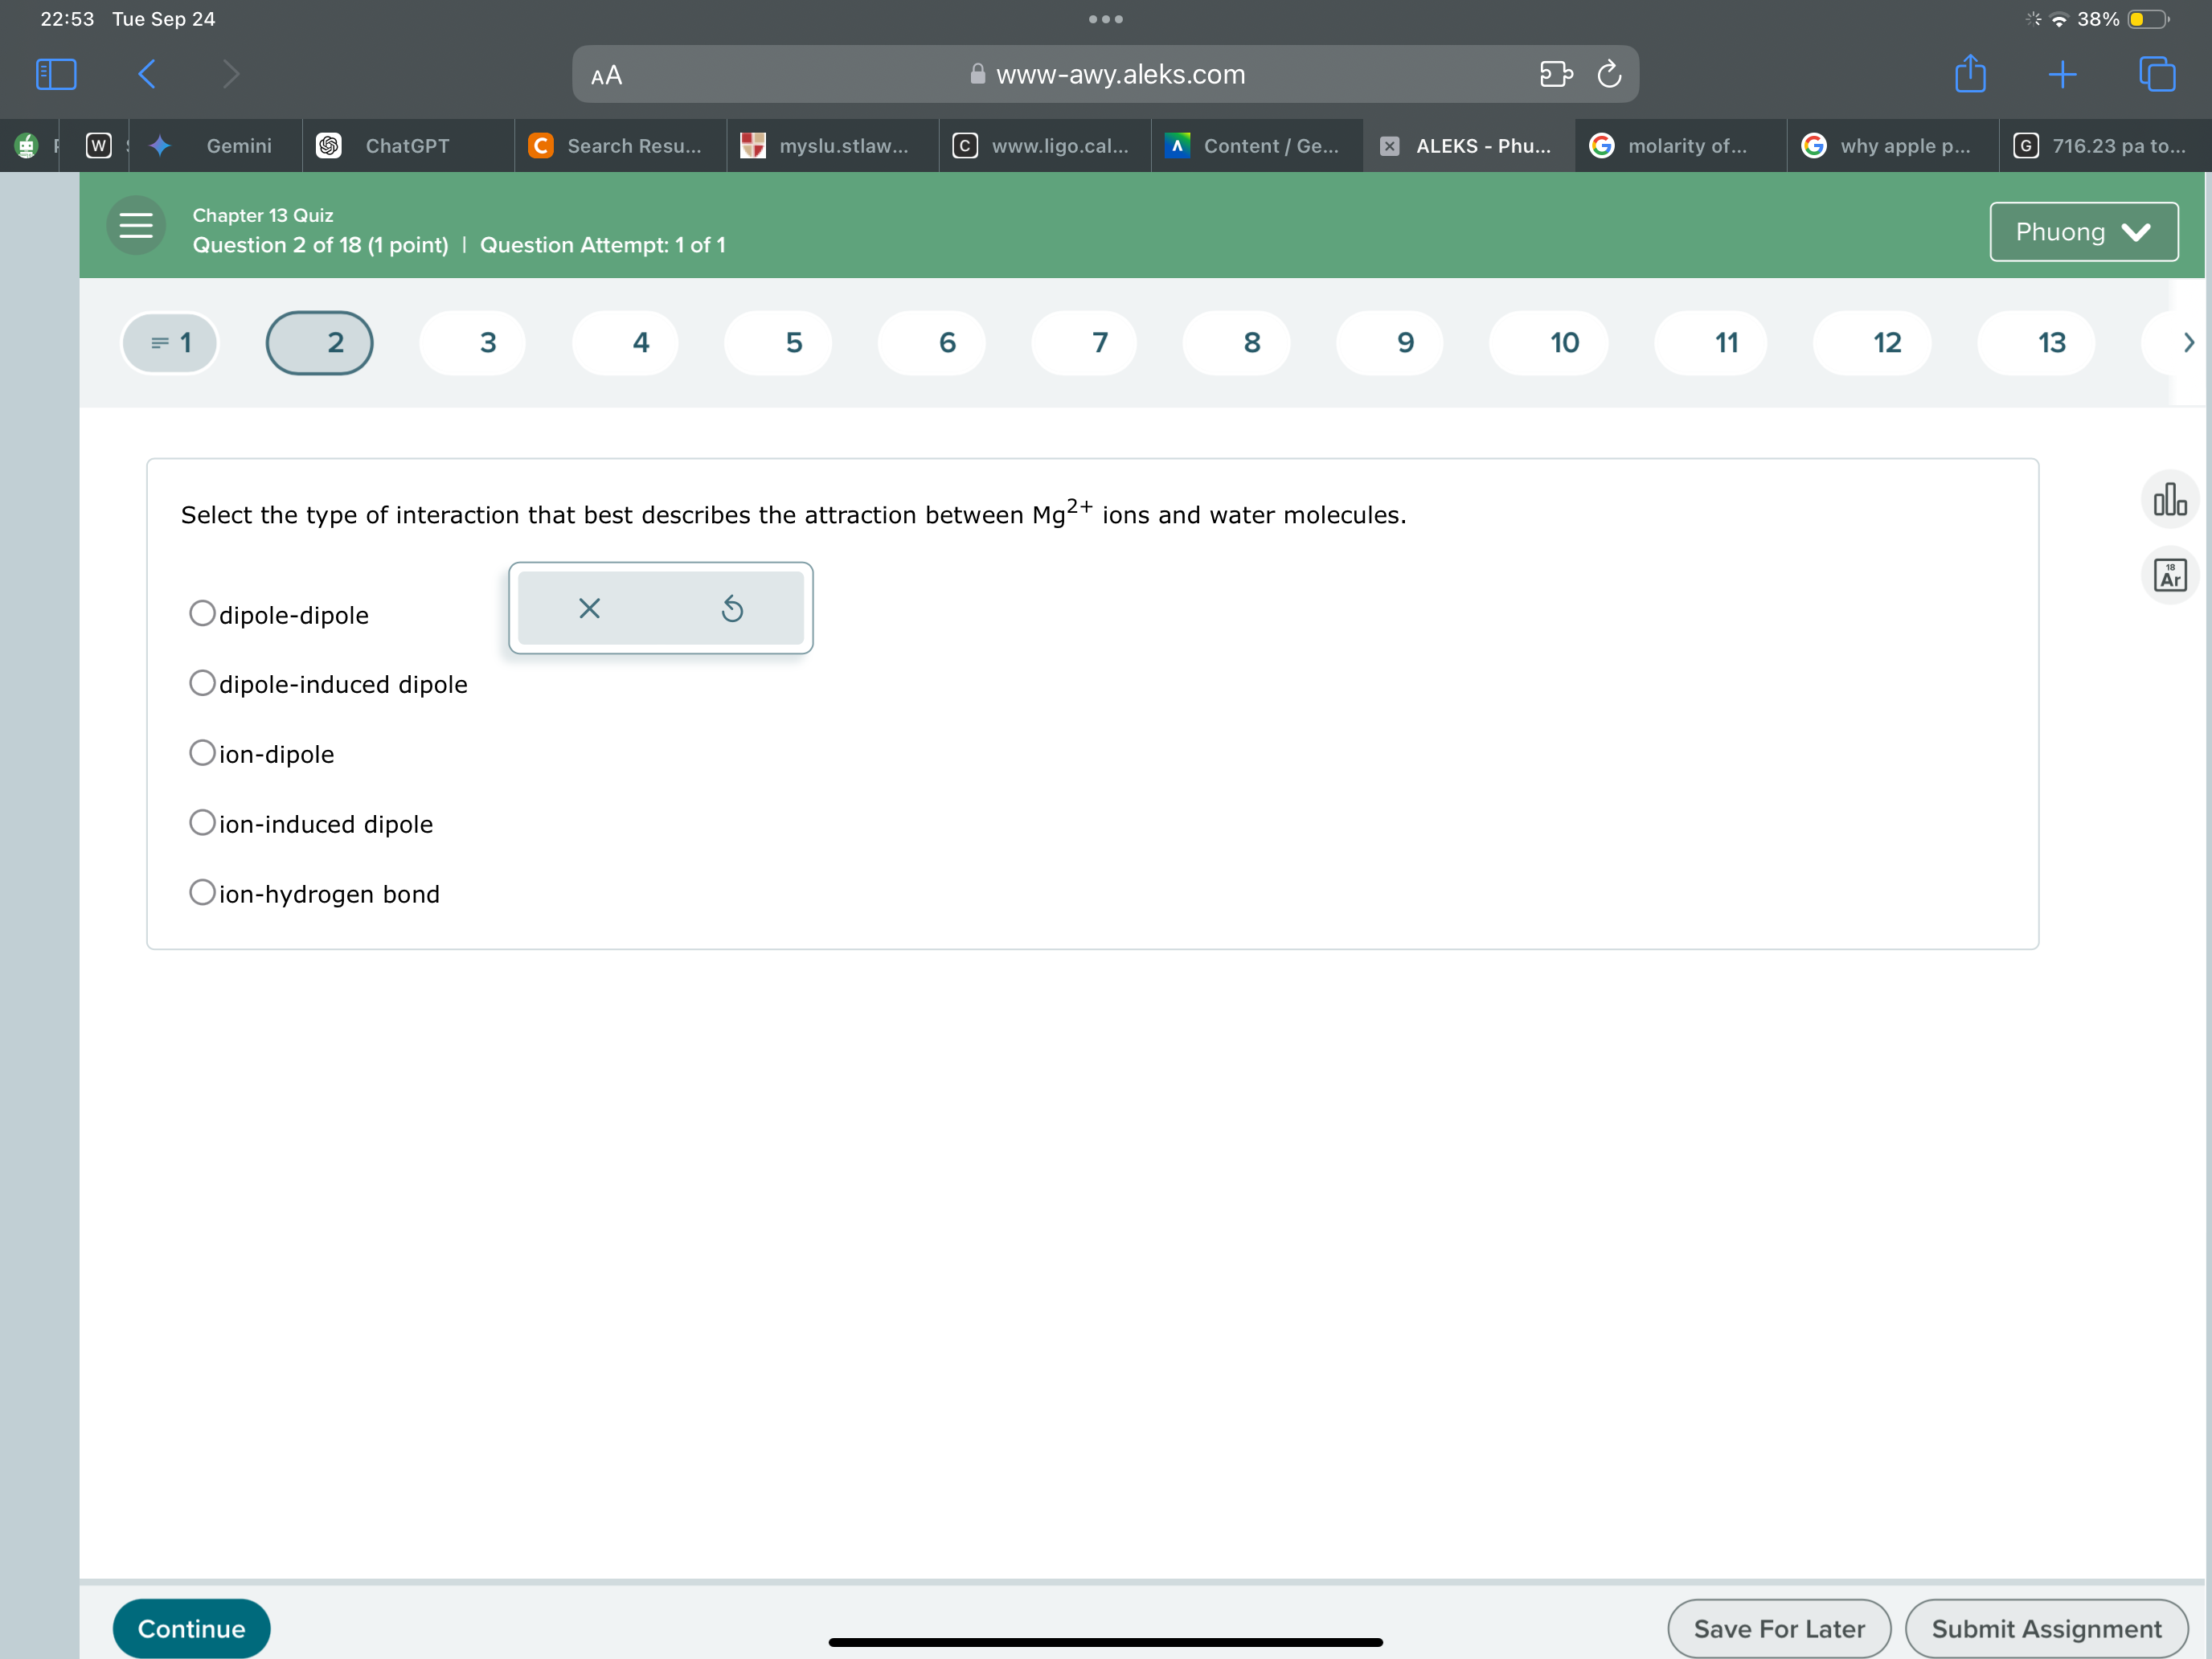Click Save For Later
The image size is (2212, 1659).
(x=1778, y=1628)
